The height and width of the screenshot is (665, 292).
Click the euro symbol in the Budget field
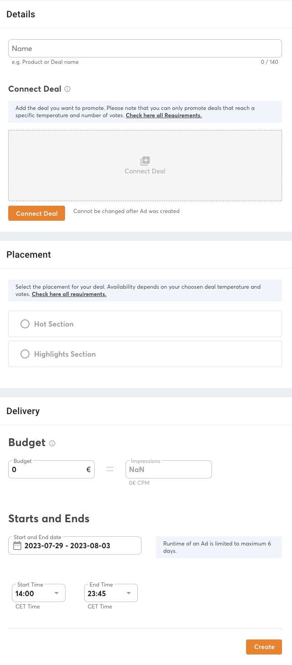[88, 469]
